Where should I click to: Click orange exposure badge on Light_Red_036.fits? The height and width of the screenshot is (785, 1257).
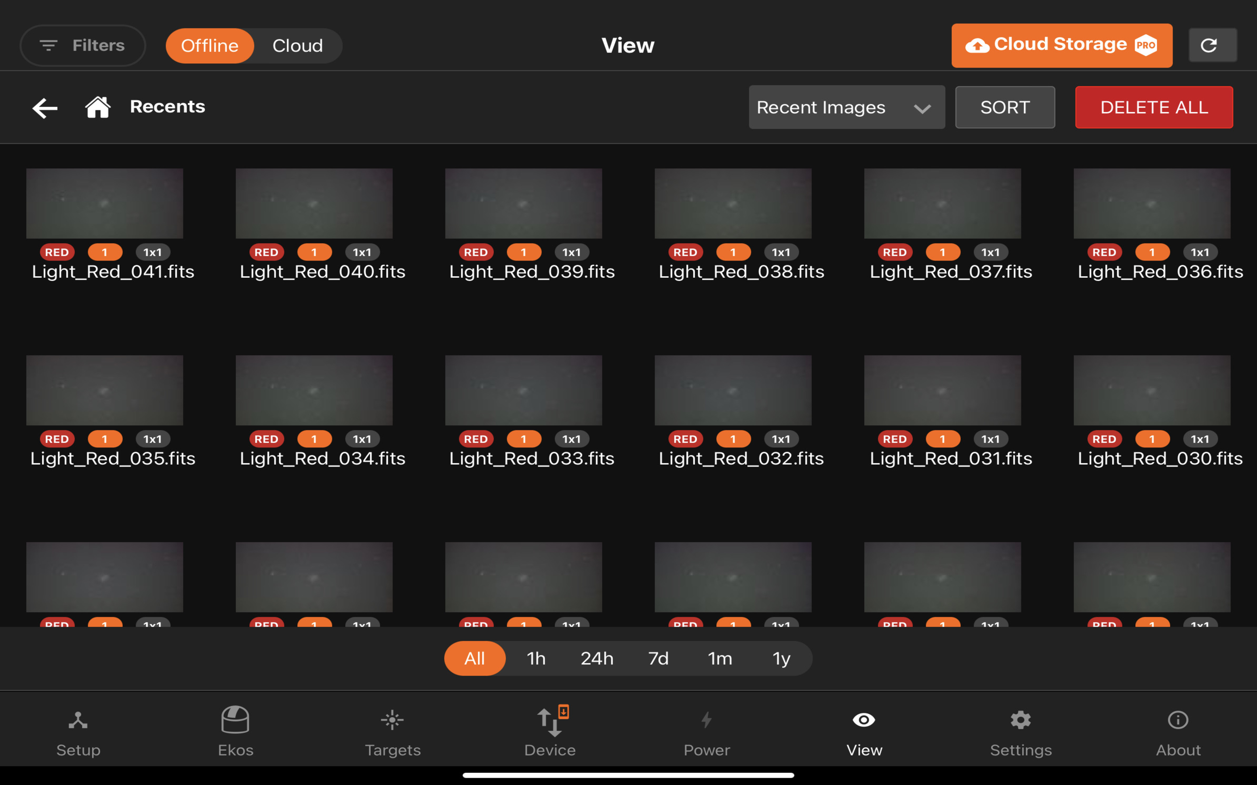(1152, 252)
